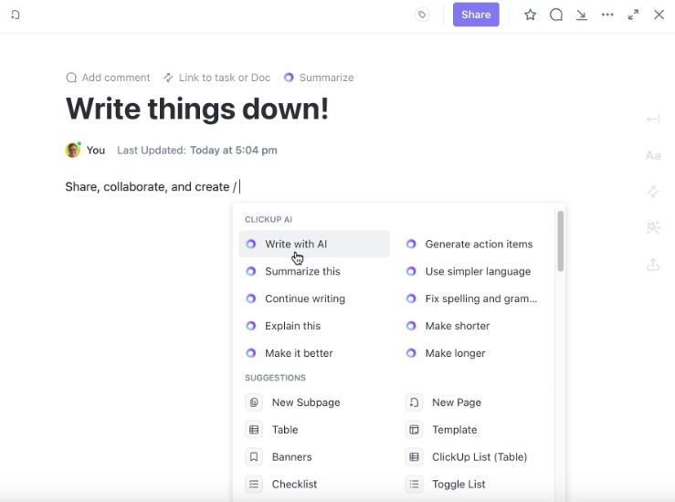Image resolution: width=675 pixels, height=502 pixels.
Task: Select Explain this
Action: coord(314,326)
